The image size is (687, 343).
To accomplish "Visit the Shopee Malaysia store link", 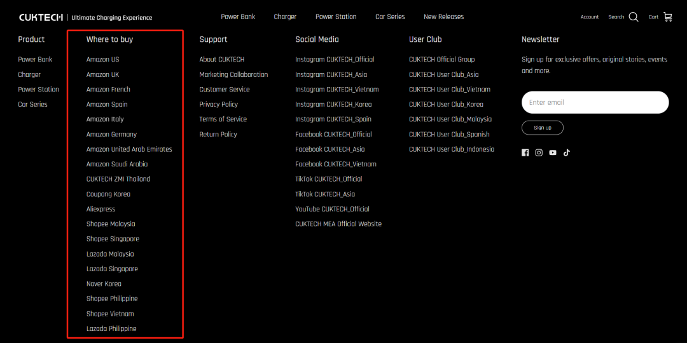I will click(111, 224).
